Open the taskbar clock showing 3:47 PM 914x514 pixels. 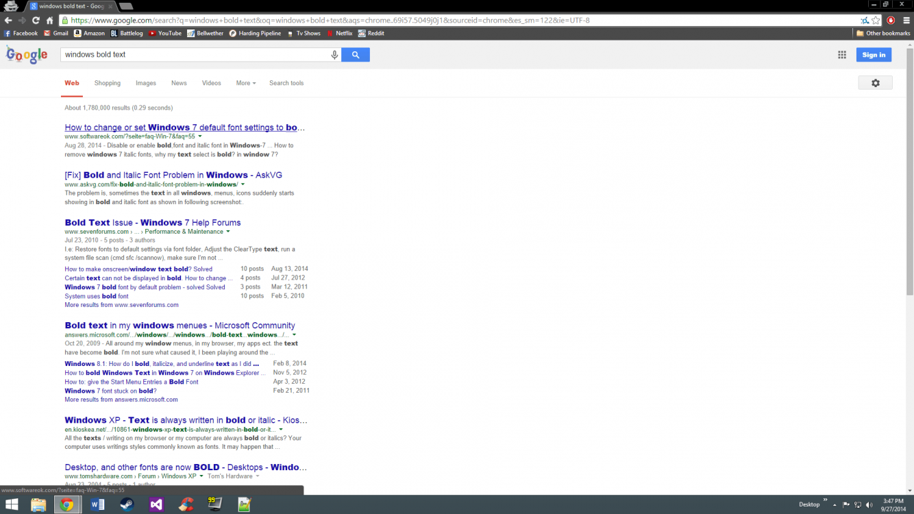(892, 505)
